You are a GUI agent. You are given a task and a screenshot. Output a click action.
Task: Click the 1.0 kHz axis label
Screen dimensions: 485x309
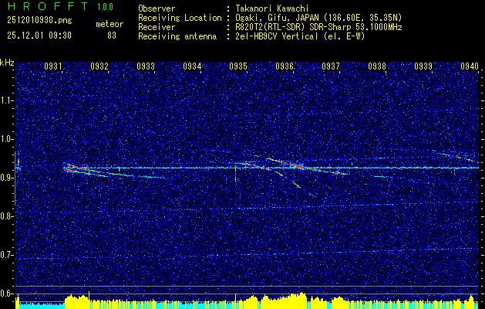(7, 139)
